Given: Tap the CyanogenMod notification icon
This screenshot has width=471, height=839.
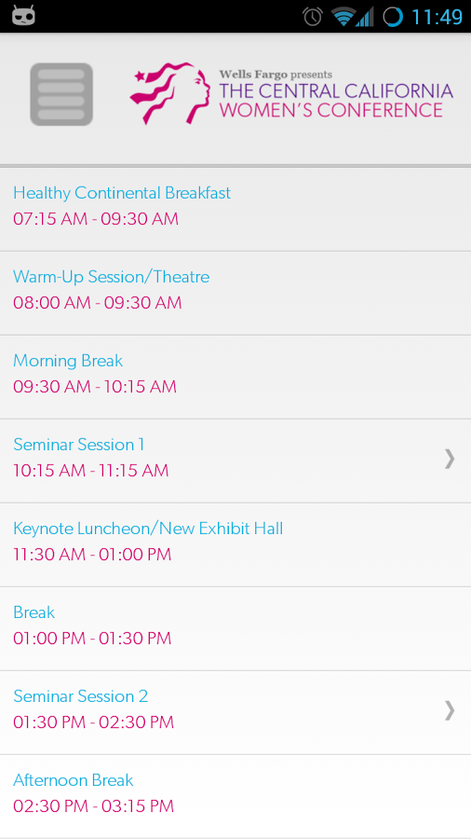Looking at the screenshot, I should pos(23,16).
